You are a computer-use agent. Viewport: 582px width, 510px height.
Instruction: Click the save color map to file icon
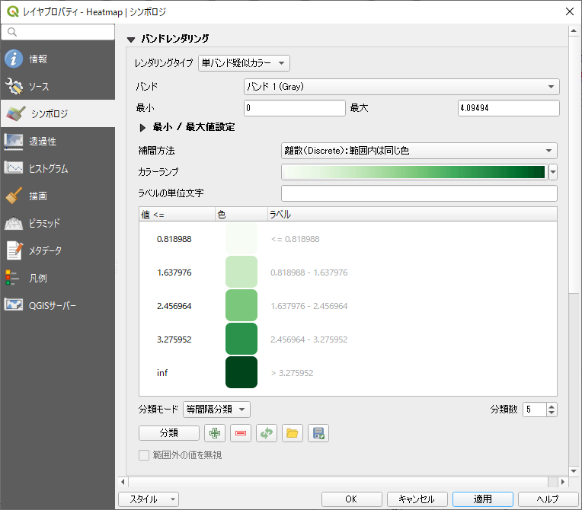pyautogui.click(x=318, y=433)
